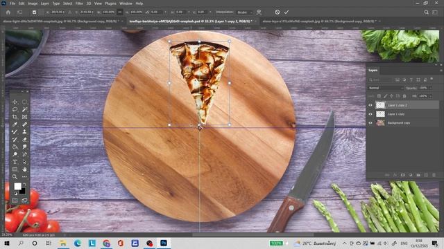This screenshot has height=249, width=444.
Task: Open the File menu
Action: (x=12, y=3)
